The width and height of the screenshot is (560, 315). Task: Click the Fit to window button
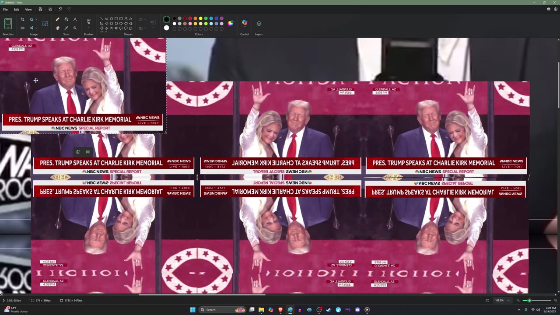pos(487,301)
